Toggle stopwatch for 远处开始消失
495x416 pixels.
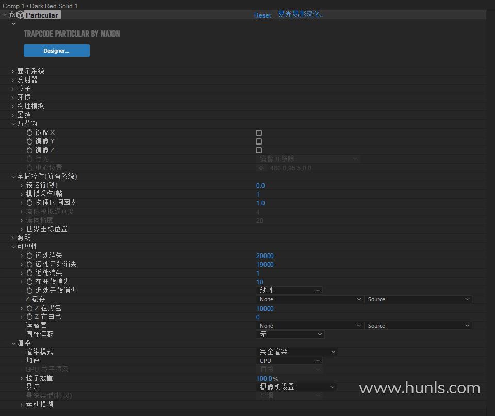coord(29,264)
